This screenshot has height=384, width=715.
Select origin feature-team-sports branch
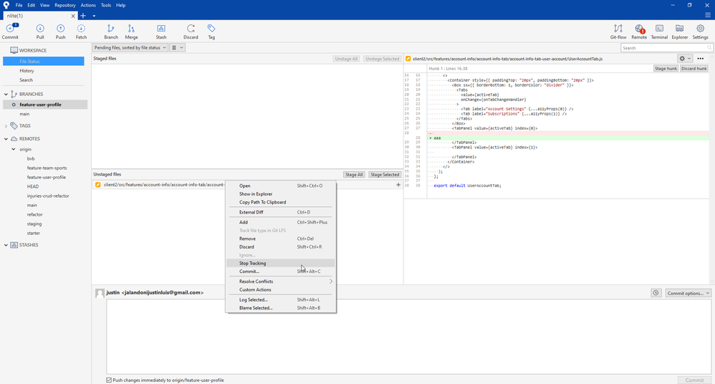click(x=47, y=168)
